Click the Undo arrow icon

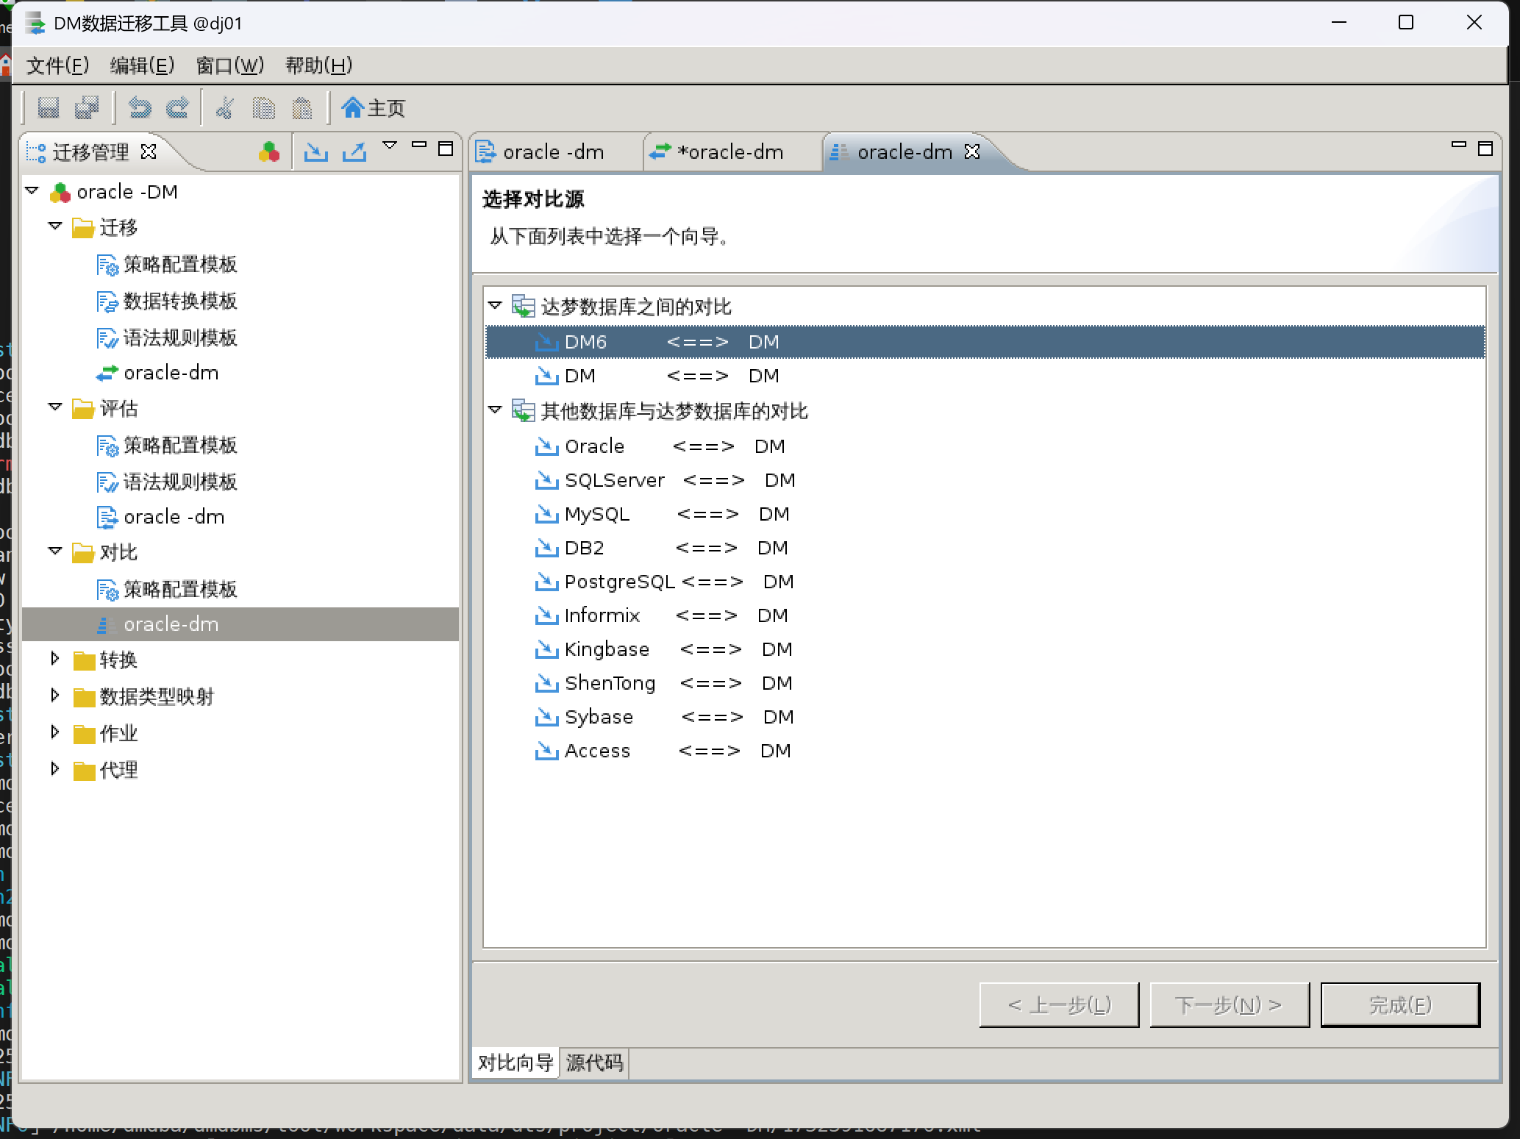[140, 108]
